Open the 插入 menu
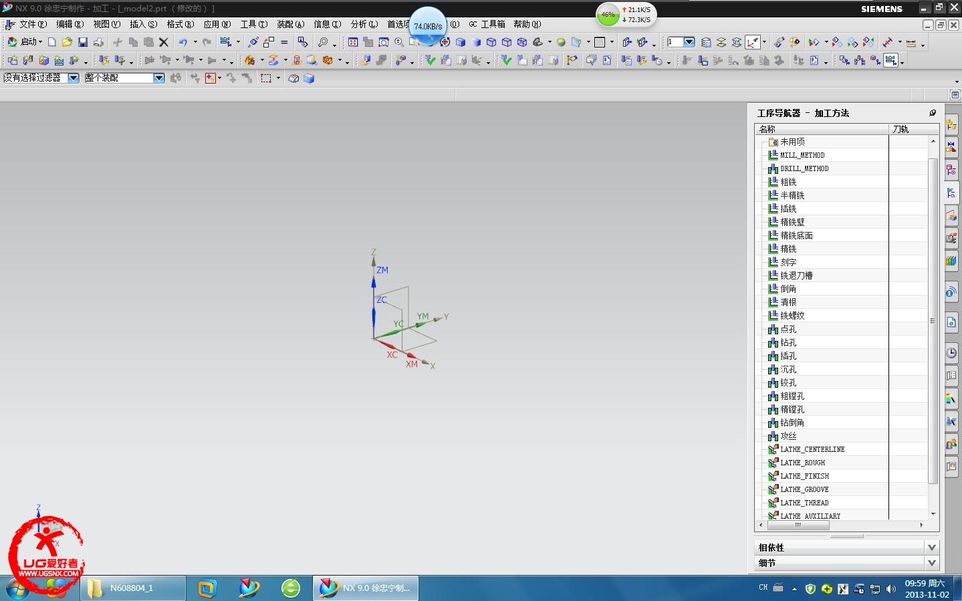The height and width of the screenshot is (601, 962). (x=143, y=24)
